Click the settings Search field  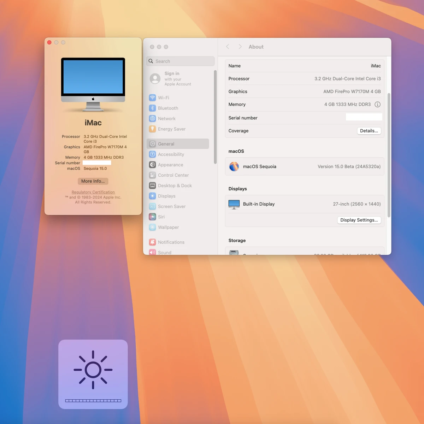[180, 61]
